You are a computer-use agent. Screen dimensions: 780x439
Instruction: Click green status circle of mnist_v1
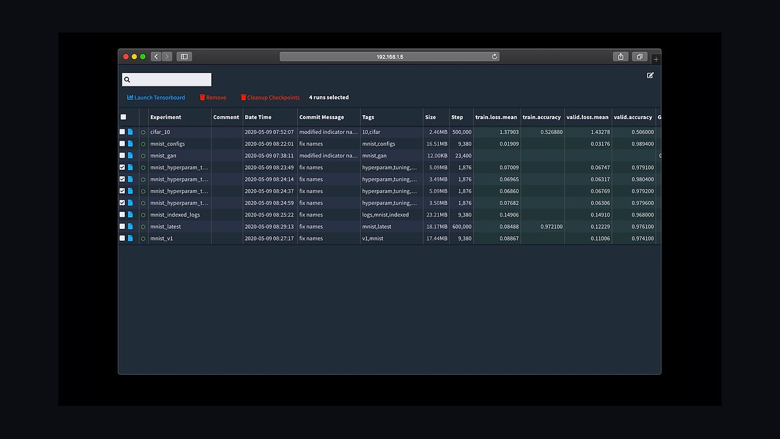(143, 238)
